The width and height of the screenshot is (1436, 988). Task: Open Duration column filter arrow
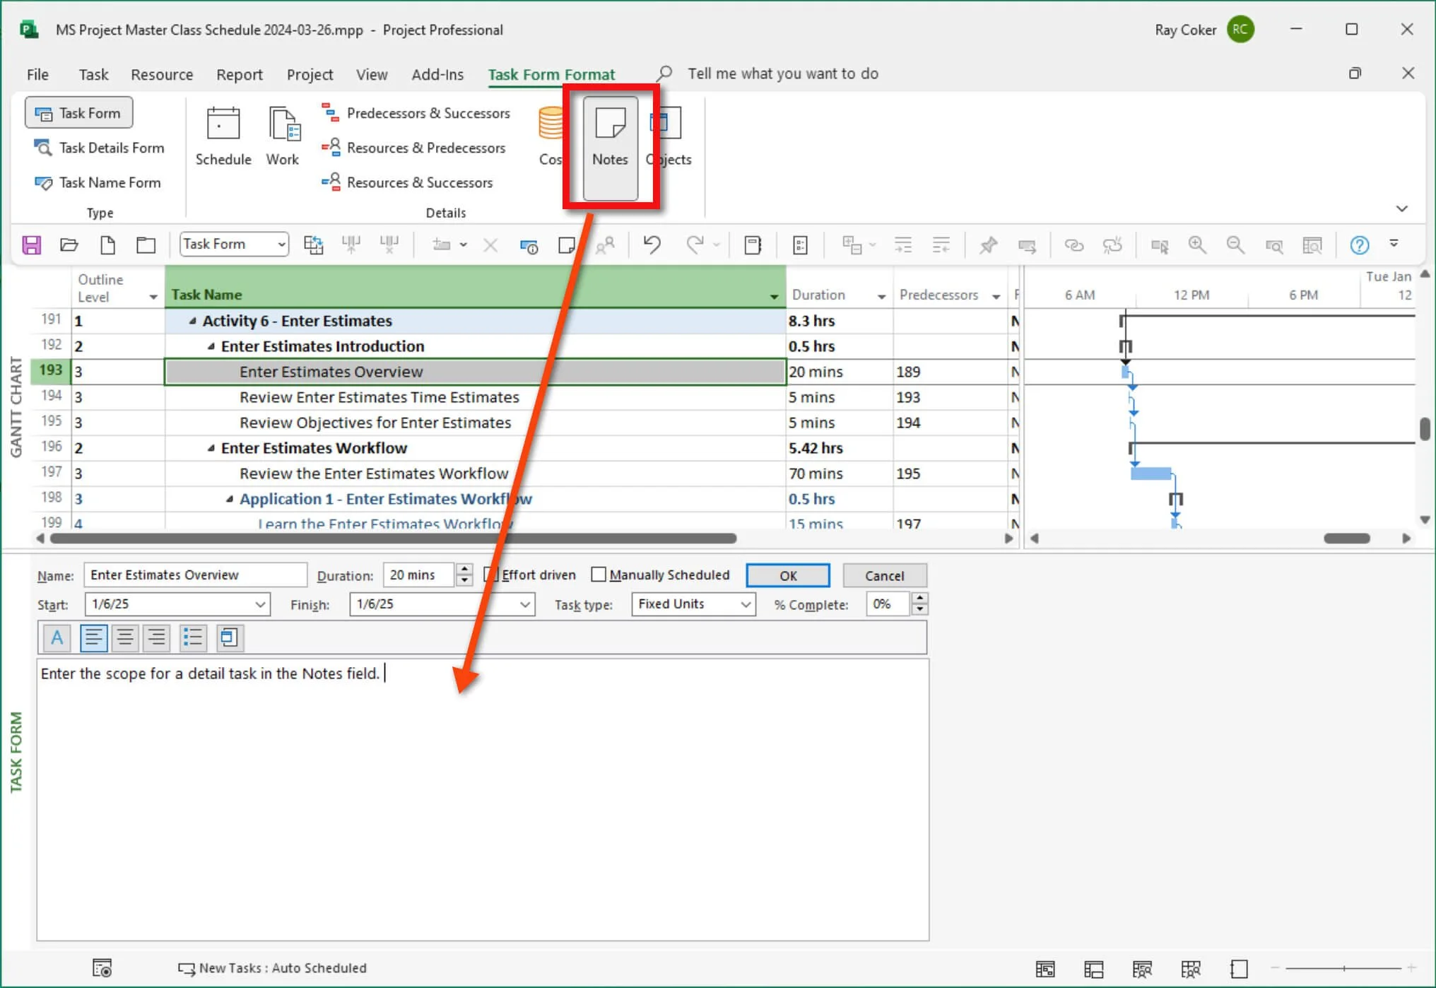pyautogui.click(x=881, y=297)
